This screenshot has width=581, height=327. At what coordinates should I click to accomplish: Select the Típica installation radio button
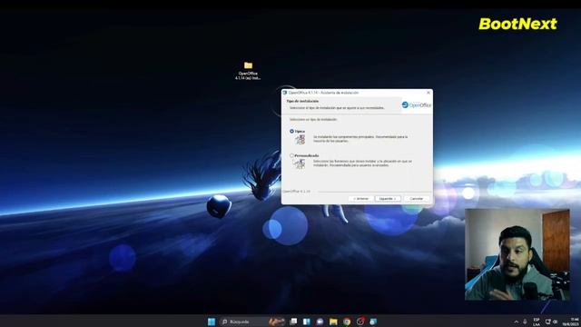tap(292, 131)
